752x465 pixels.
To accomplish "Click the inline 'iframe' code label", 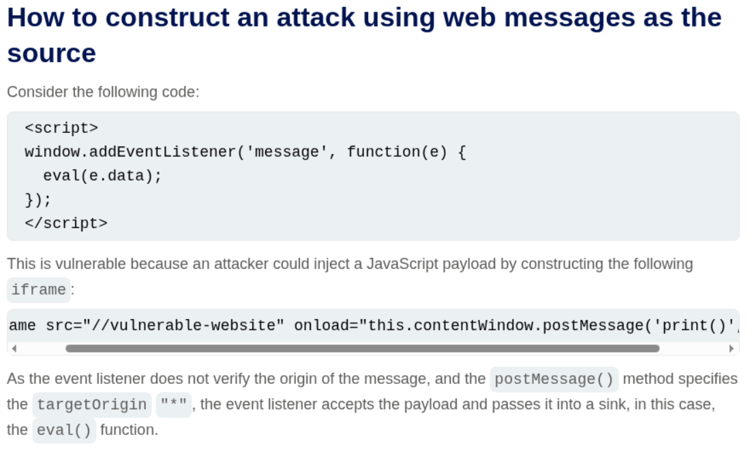I will 39,289.
